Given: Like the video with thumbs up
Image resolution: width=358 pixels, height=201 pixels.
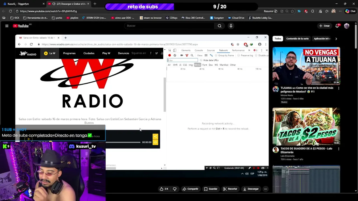Looking at the screenshot, I should click(x=164, y=189).
